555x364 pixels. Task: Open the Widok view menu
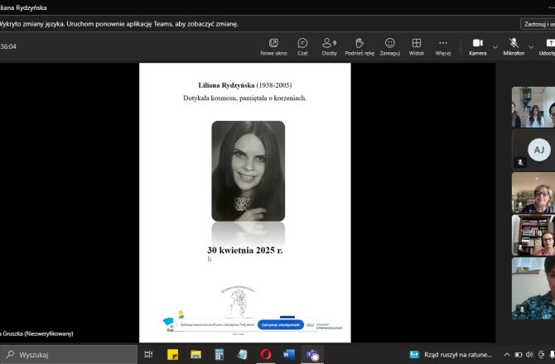click(x=416, y=46)
